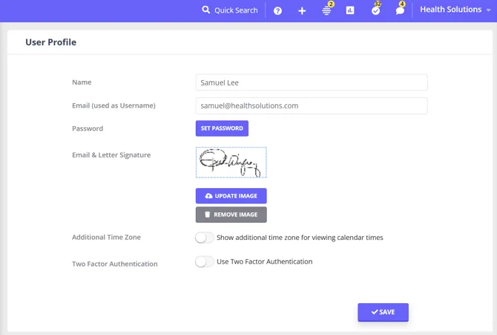Open Quick Search in the top bar
The width and height of the screenshot is (497, 335).
230,10
